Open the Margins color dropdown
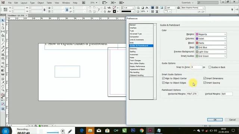Screen dimensions: 239x134 211,34
